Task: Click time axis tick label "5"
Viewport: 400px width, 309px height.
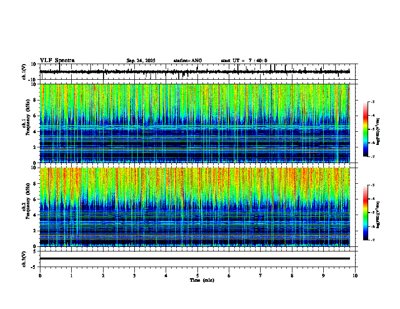Action: pos(197,276)
